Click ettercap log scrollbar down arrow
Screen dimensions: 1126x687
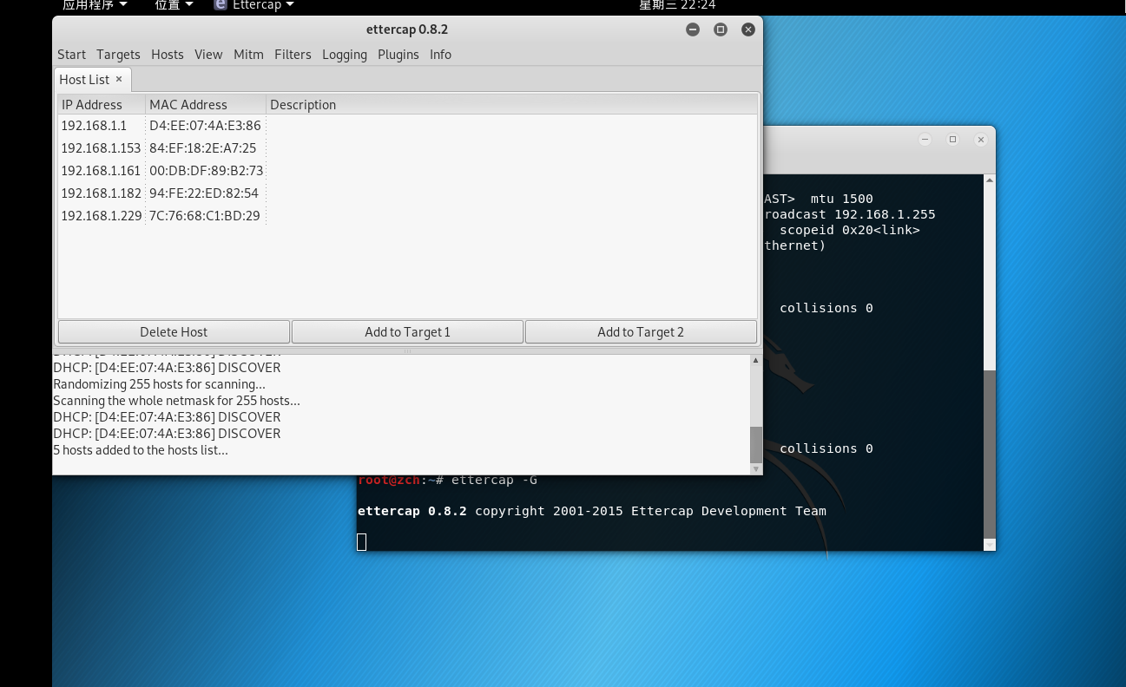click(755, 468)
